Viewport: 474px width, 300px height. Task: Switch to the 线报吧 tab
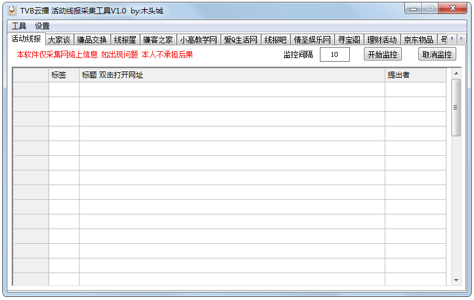[x=275, y=40]
